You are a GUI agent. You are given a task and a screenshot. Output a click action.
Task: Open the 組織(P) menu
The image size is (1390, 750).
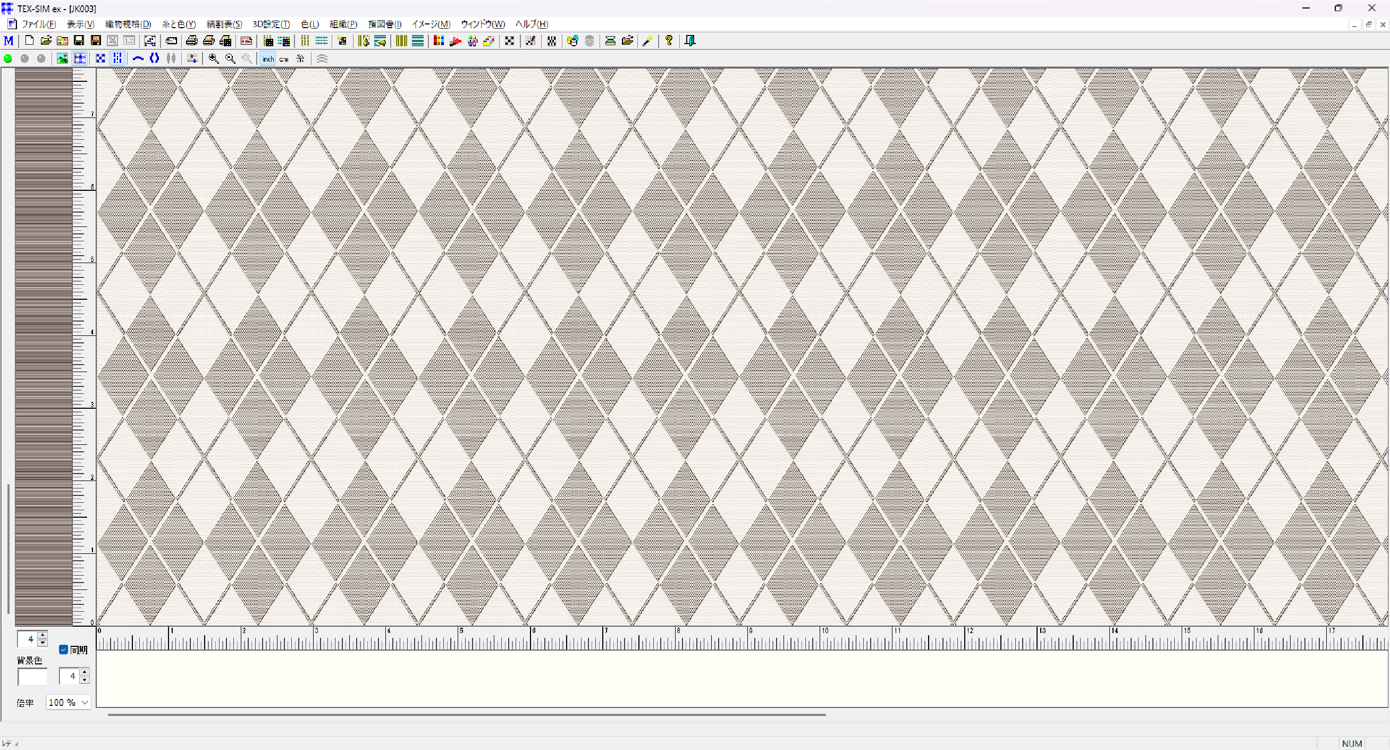pos(343,24)
